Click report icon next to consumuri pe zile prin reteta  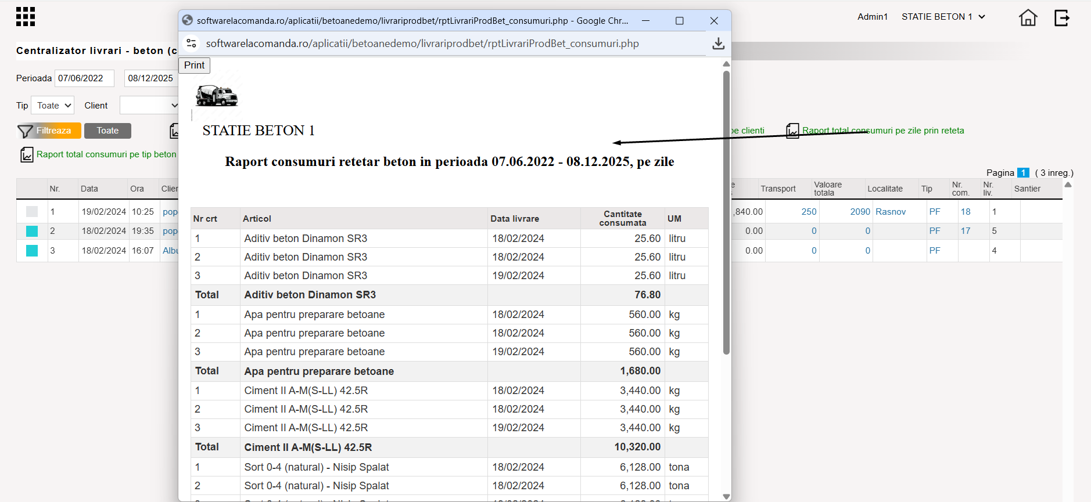[792, 131]
